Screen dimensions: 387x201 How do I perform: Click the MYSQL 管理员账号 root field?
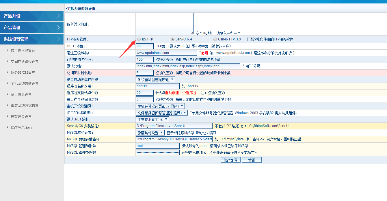158,146
